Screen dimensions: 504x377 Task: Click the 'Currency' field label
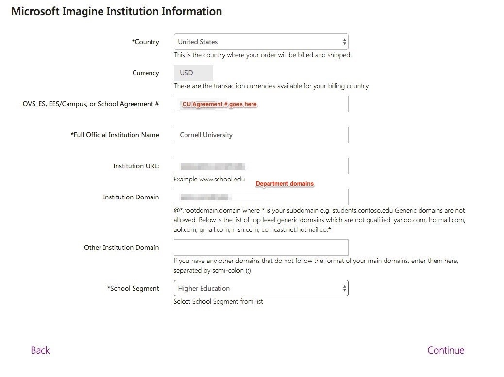click(146, 73)
